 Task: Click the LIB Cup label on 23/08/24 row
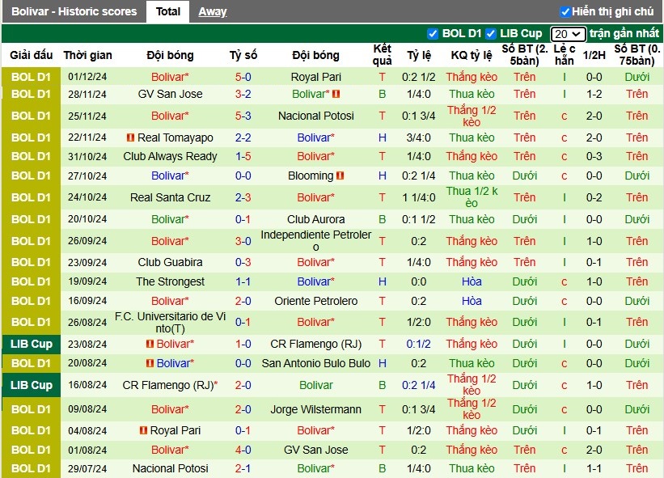coord(32,345)
